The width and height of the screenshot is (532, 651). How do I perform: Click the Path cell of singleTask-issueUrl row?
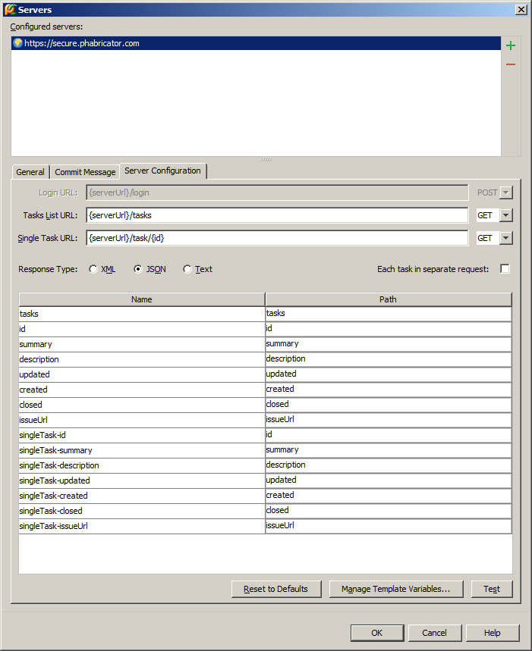coord(389,526)
